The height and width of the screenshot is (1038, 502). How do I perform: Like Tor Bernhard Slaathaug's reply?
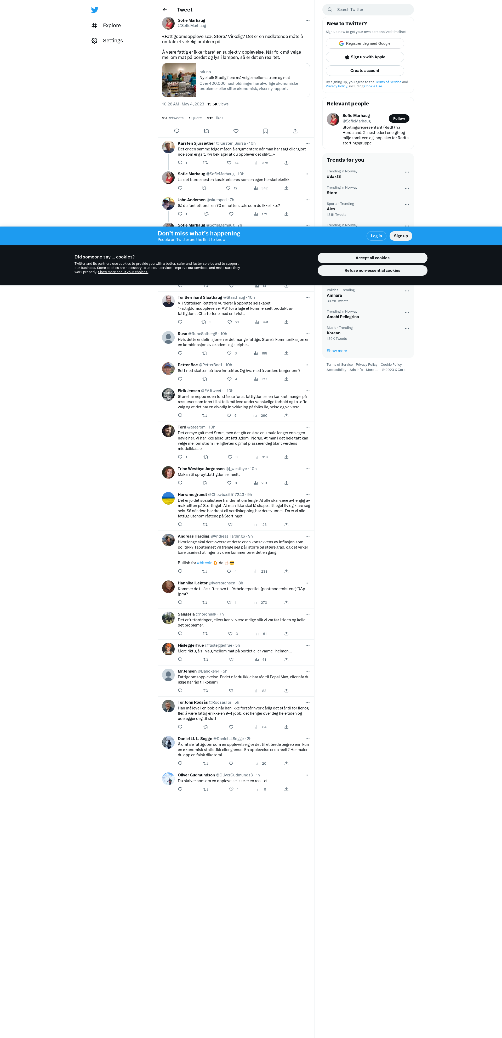pyautogui.click(x=230, y=322)
